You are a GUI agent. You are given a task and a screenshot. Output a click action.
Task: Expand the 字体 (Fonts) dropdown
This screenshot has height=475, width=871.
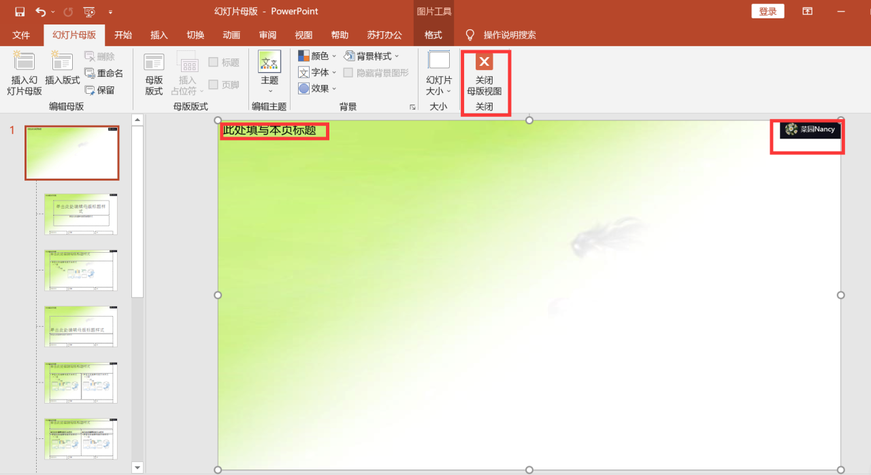[333, 72]
